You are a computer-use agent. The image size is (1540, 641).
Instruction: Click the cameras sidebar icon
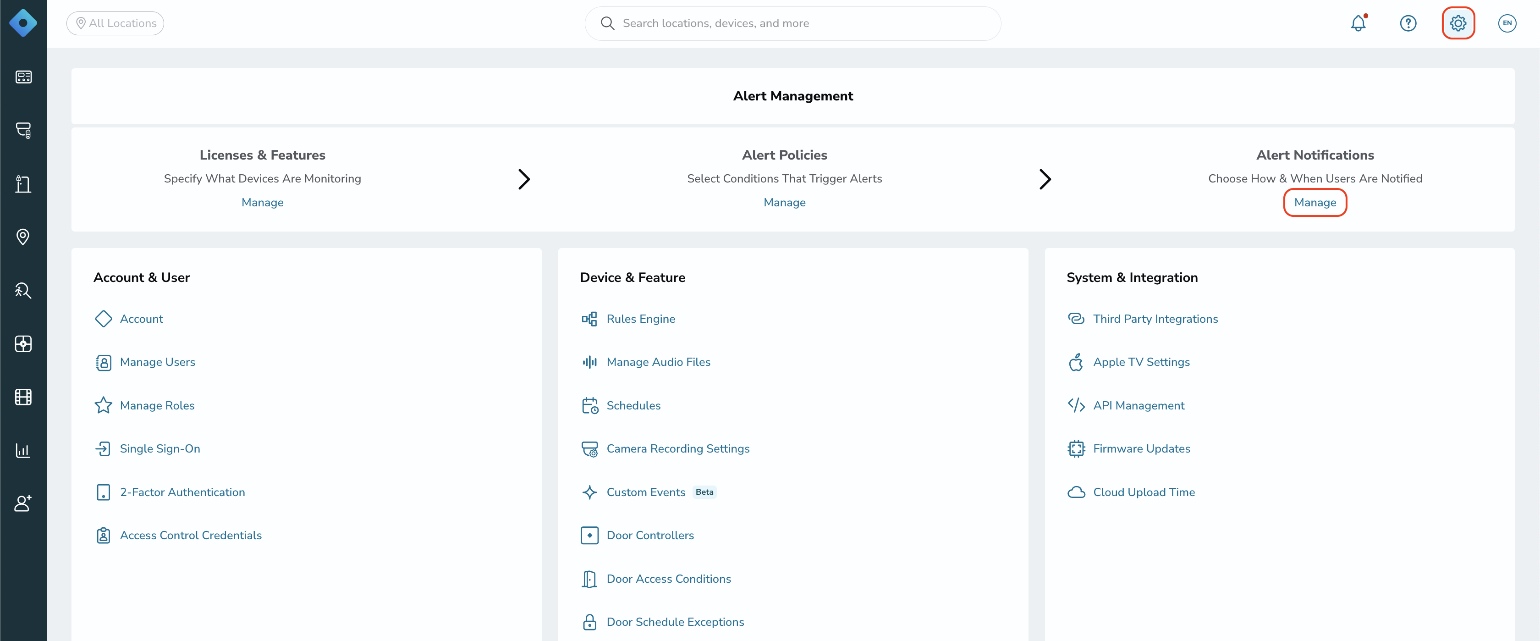coord(23,130)
